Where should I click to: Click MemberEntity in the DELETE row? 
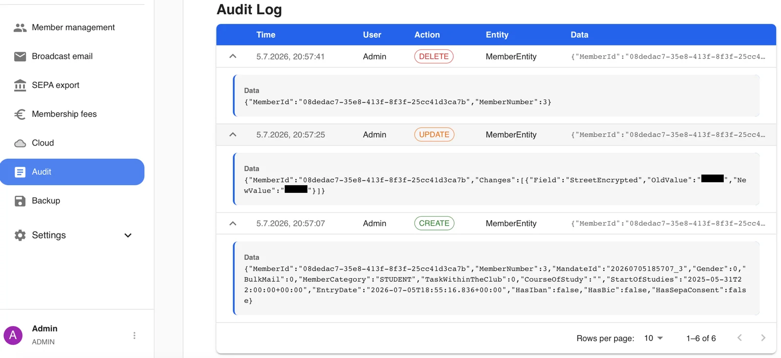(x=511, y=57)
